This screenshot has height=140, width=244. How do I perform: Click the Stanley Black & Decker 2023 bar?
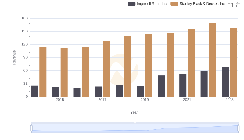click(234, 62)
